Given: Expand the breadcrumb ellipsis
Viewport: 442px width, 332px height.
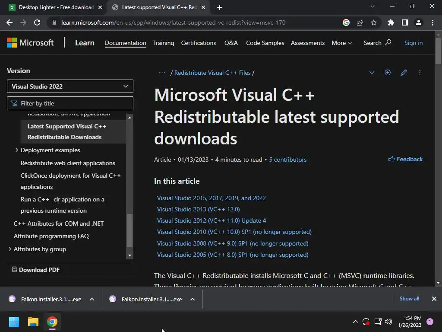Looking at the screenshot, I should pos(162,73).
